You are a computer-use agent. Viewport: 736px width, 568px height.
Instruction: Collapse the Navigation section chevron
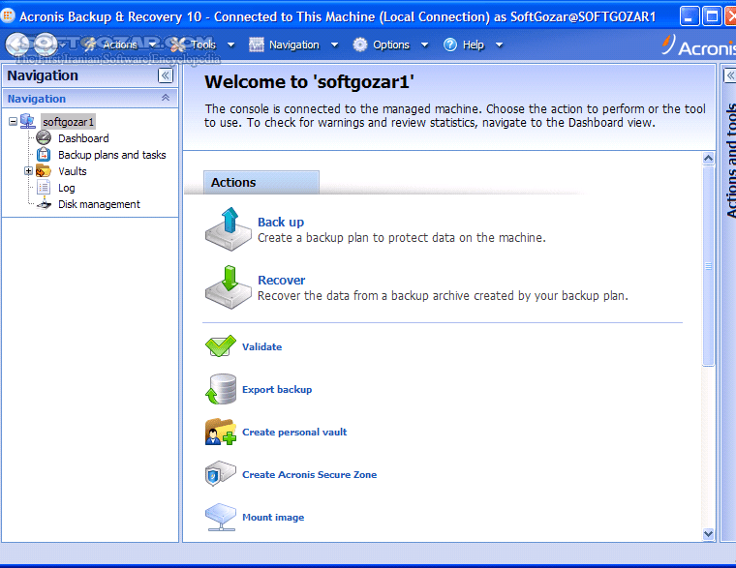click(166, 98)
